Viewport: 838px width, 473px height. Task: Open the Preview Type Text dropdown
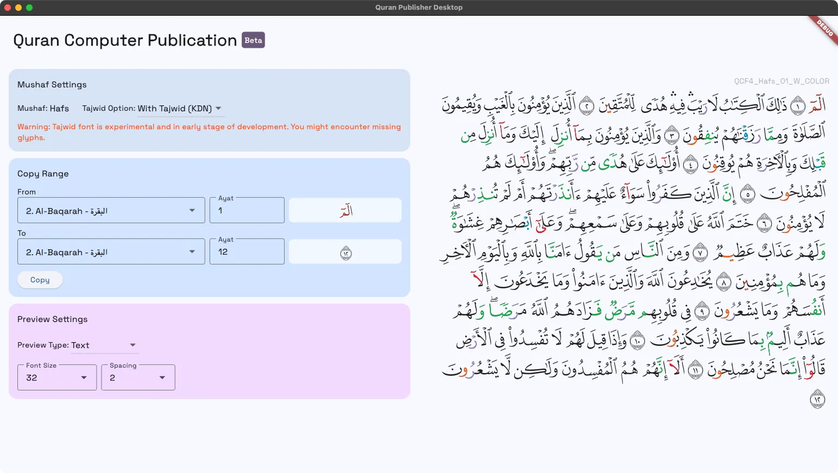click(x=105, y=345)
